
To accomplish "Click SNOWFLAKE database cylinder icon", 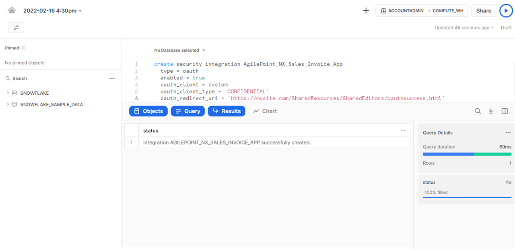I will [14, 93].
